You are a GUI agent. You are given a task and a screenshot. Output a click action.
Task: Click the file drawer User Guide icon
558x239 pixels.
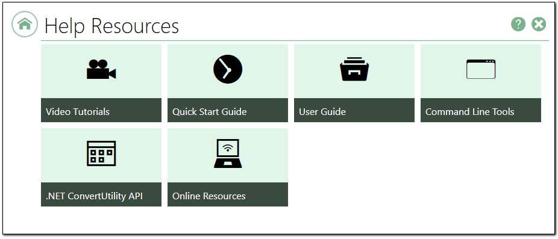point(354,69)
